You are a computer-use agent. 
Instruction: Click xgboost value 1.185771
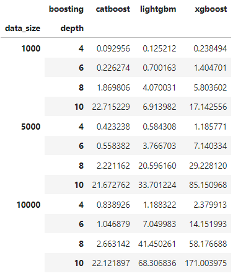(210, 127)
